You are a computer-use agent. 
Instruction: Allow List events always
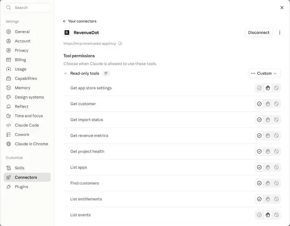point(259,215)
